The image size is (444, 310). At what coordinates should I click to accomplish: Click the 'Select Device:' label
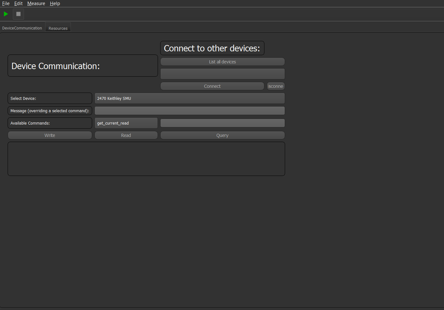coord(50,98)
